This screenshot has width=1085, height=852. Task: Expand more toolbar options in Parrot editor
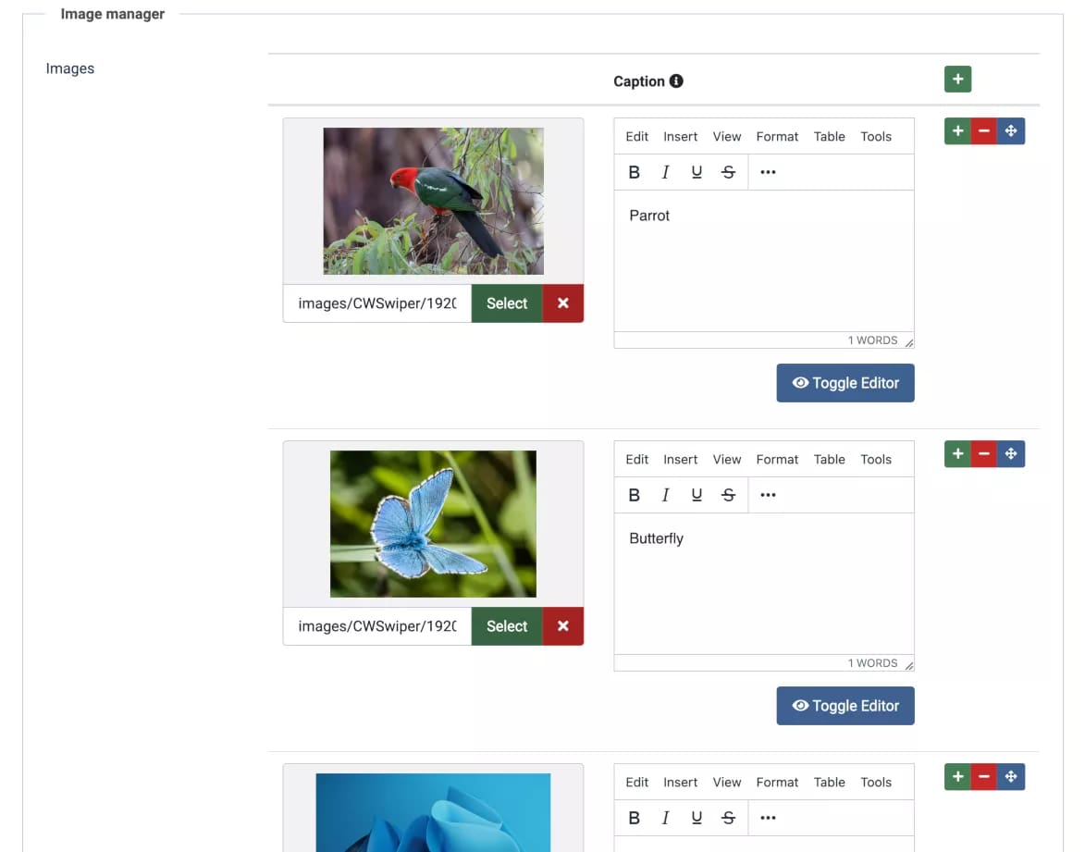[767, 172]
